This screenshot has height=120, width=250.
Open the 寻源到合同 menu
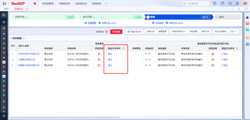64,4
